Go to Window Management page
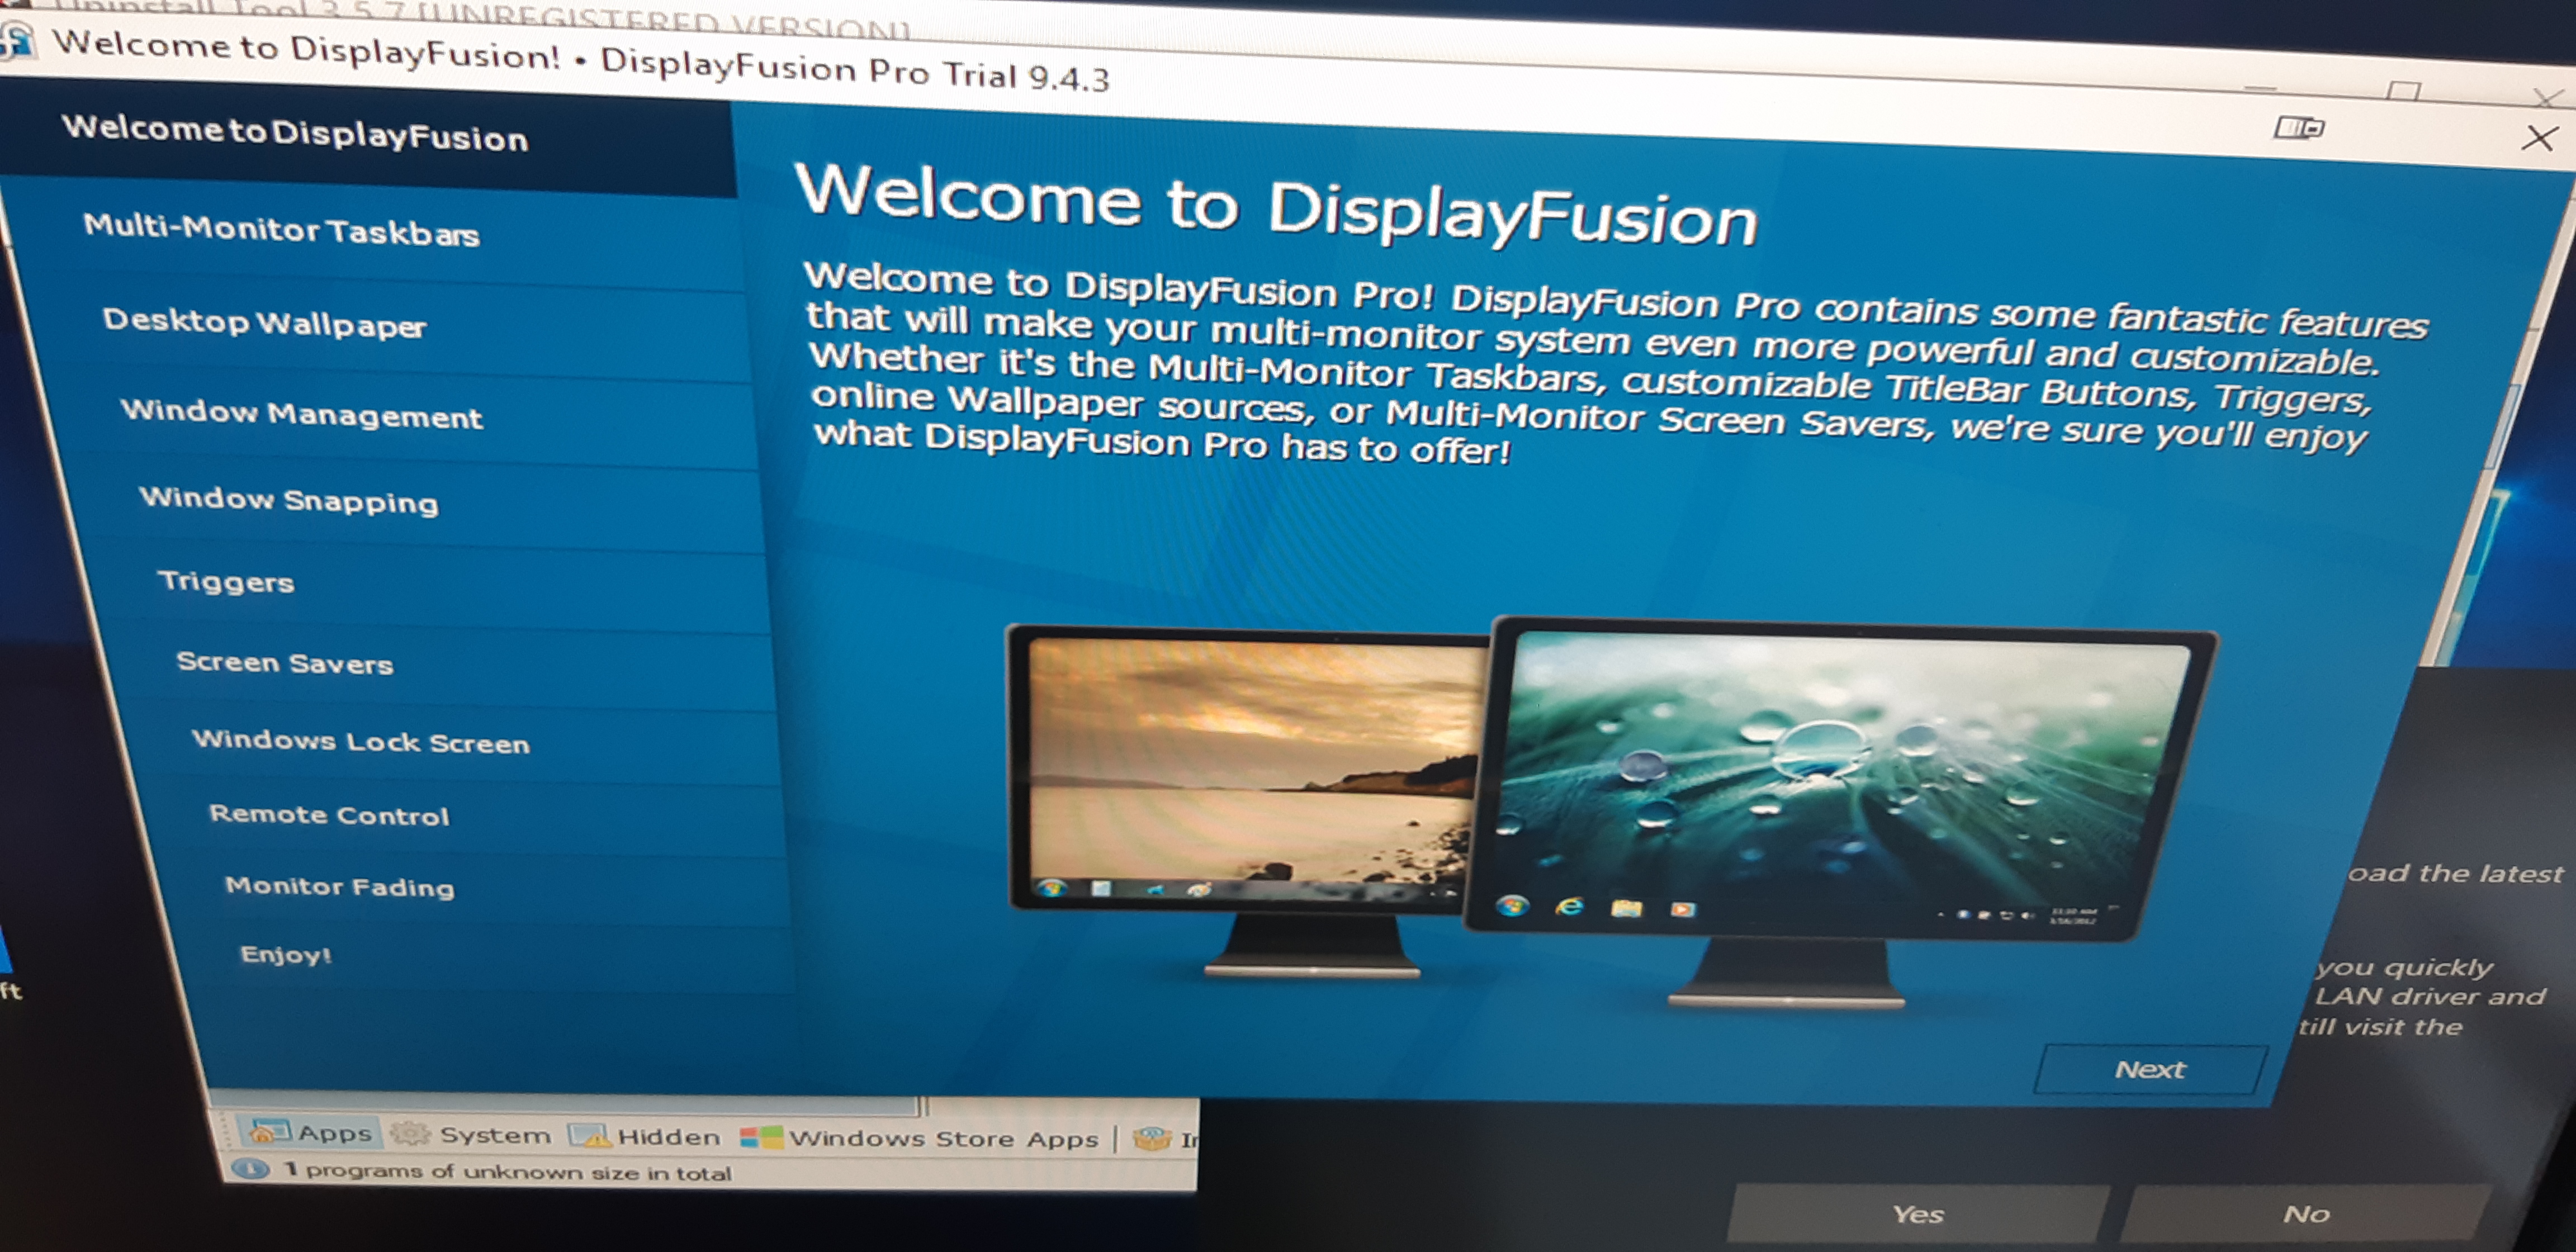This screenshot has width=2576, height=1252. 301,413
